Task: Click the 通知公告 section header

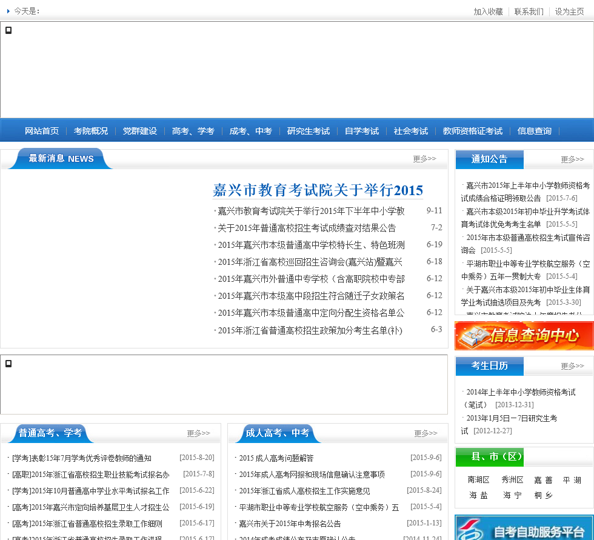Action: pyautogui.click(x=489, y=159)
